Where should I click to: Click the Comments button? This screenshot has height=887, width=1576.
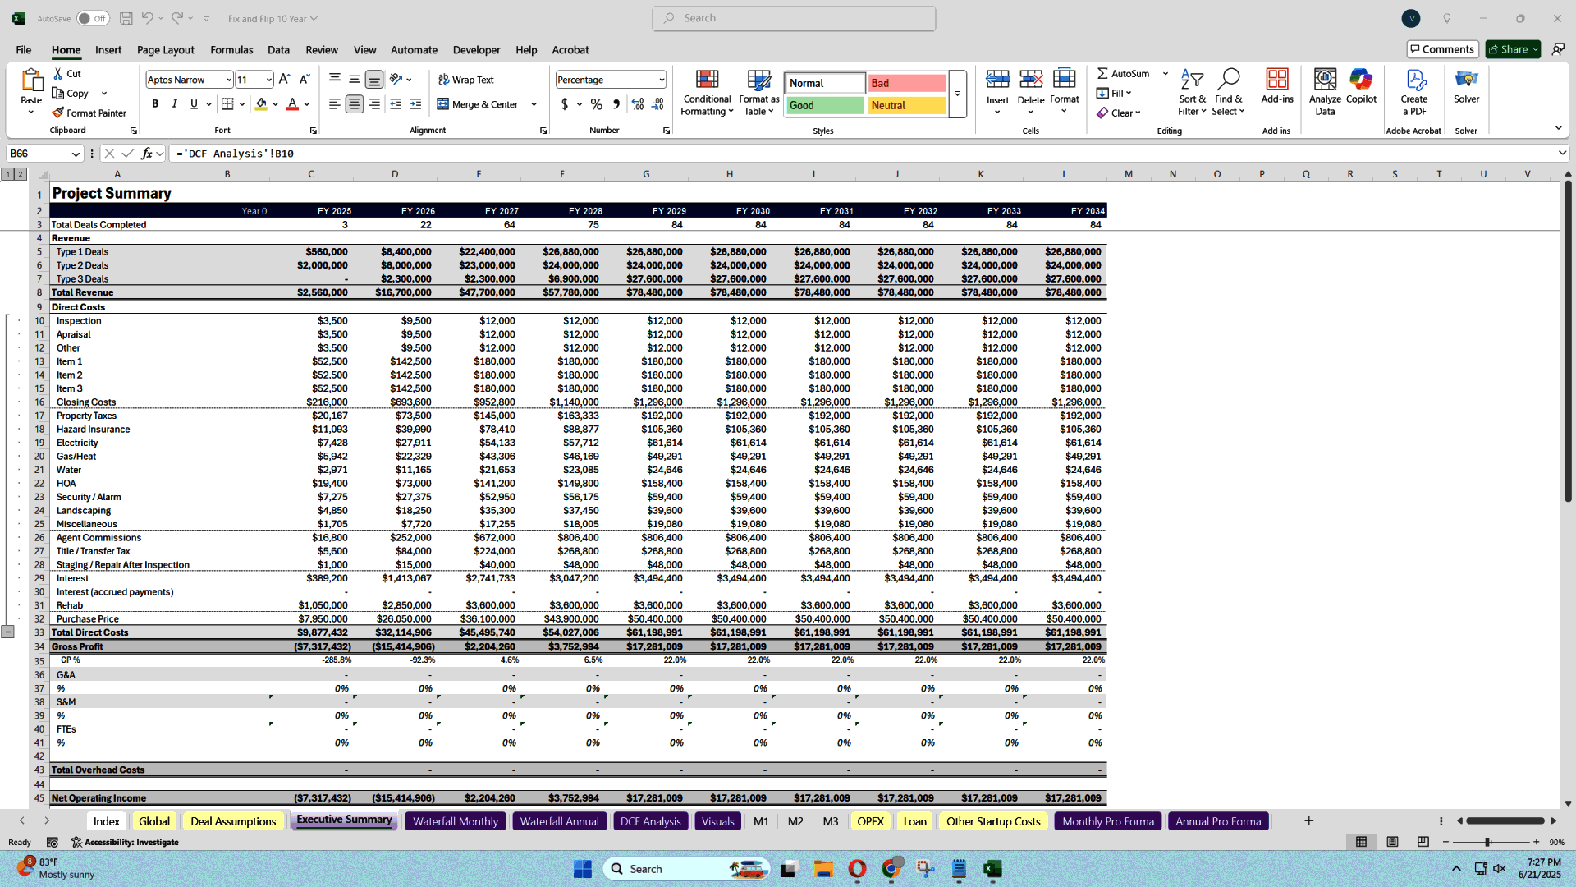(x=1442, y=49)
